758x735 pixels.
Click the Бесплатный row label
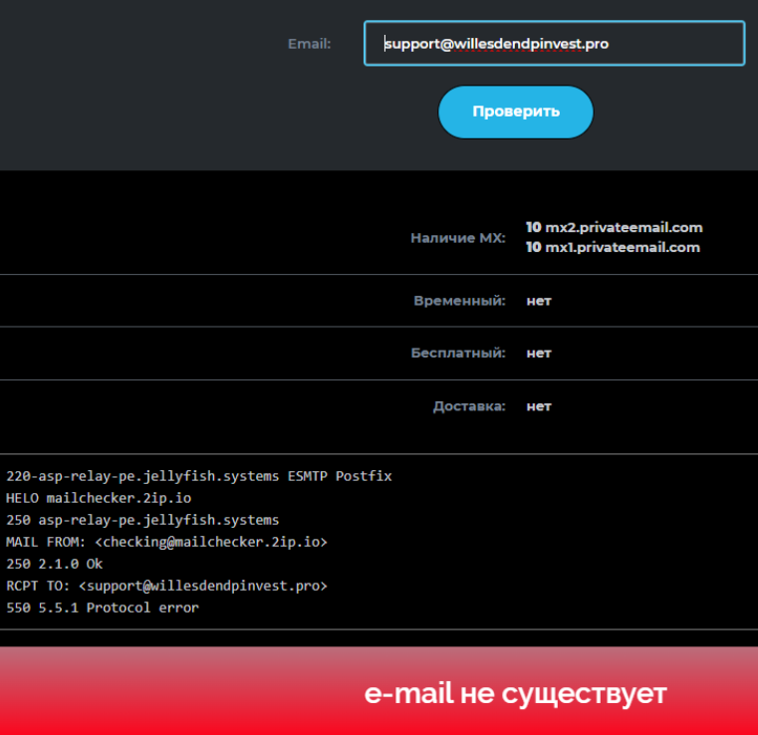pyautogui.click(x=458, y=354)
